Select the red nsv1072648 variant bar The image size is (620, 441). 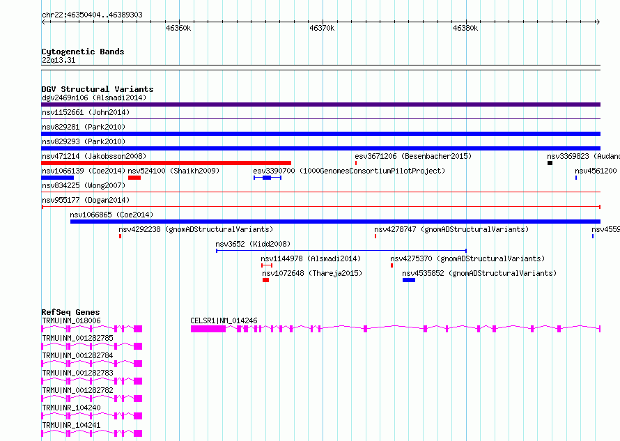pos(265,280)
